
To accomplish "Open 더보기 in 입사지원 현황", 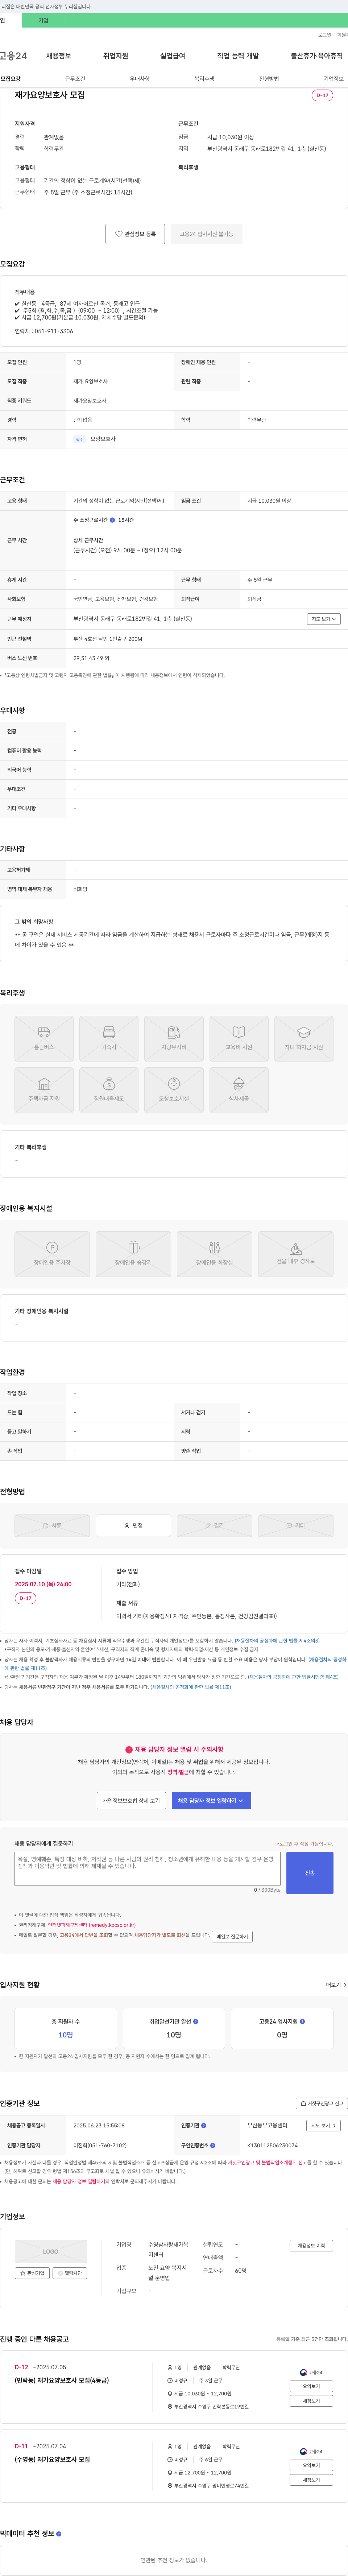I will pos(336,1985).
